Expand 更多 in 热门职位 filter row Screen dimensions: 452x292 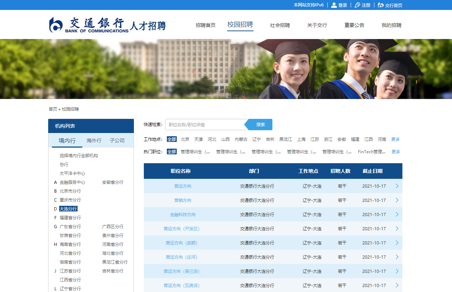tap(396, 152)
